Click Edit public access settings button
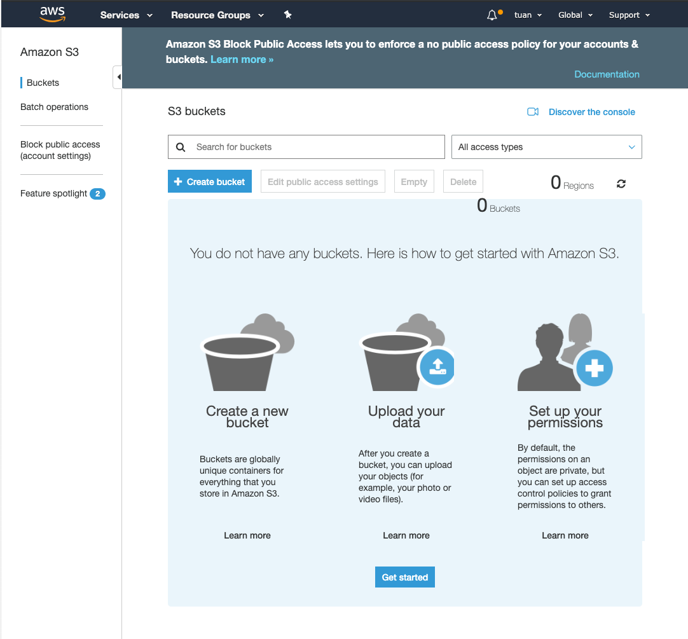 [x=323, y=181]
